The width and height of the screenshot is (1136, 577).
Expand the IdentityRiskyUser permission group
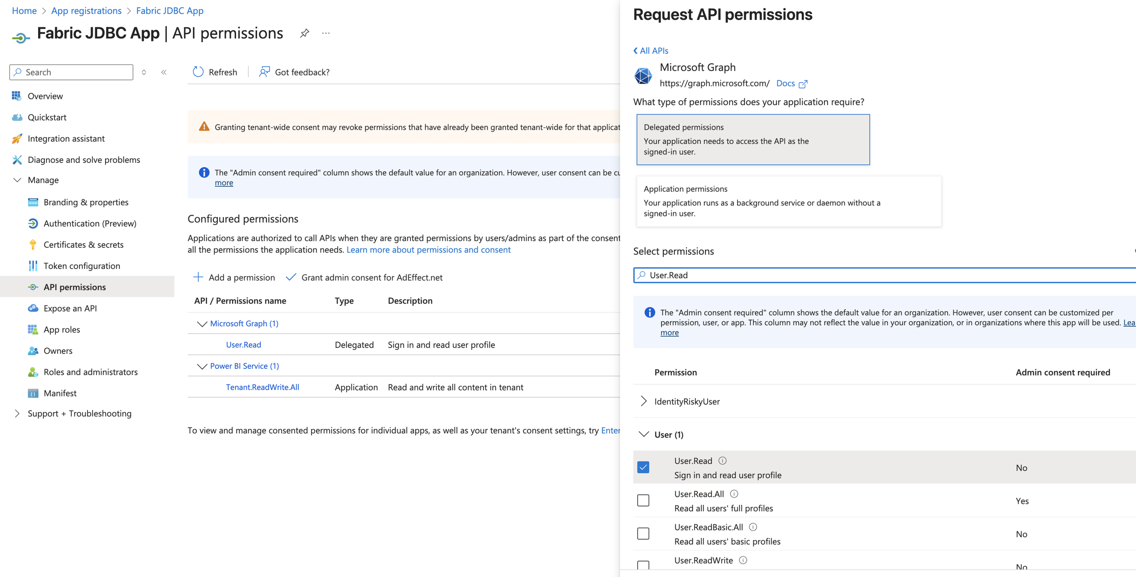click(643, 401)
